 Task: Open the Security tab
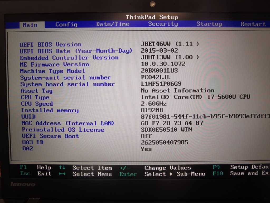point(163,24)
